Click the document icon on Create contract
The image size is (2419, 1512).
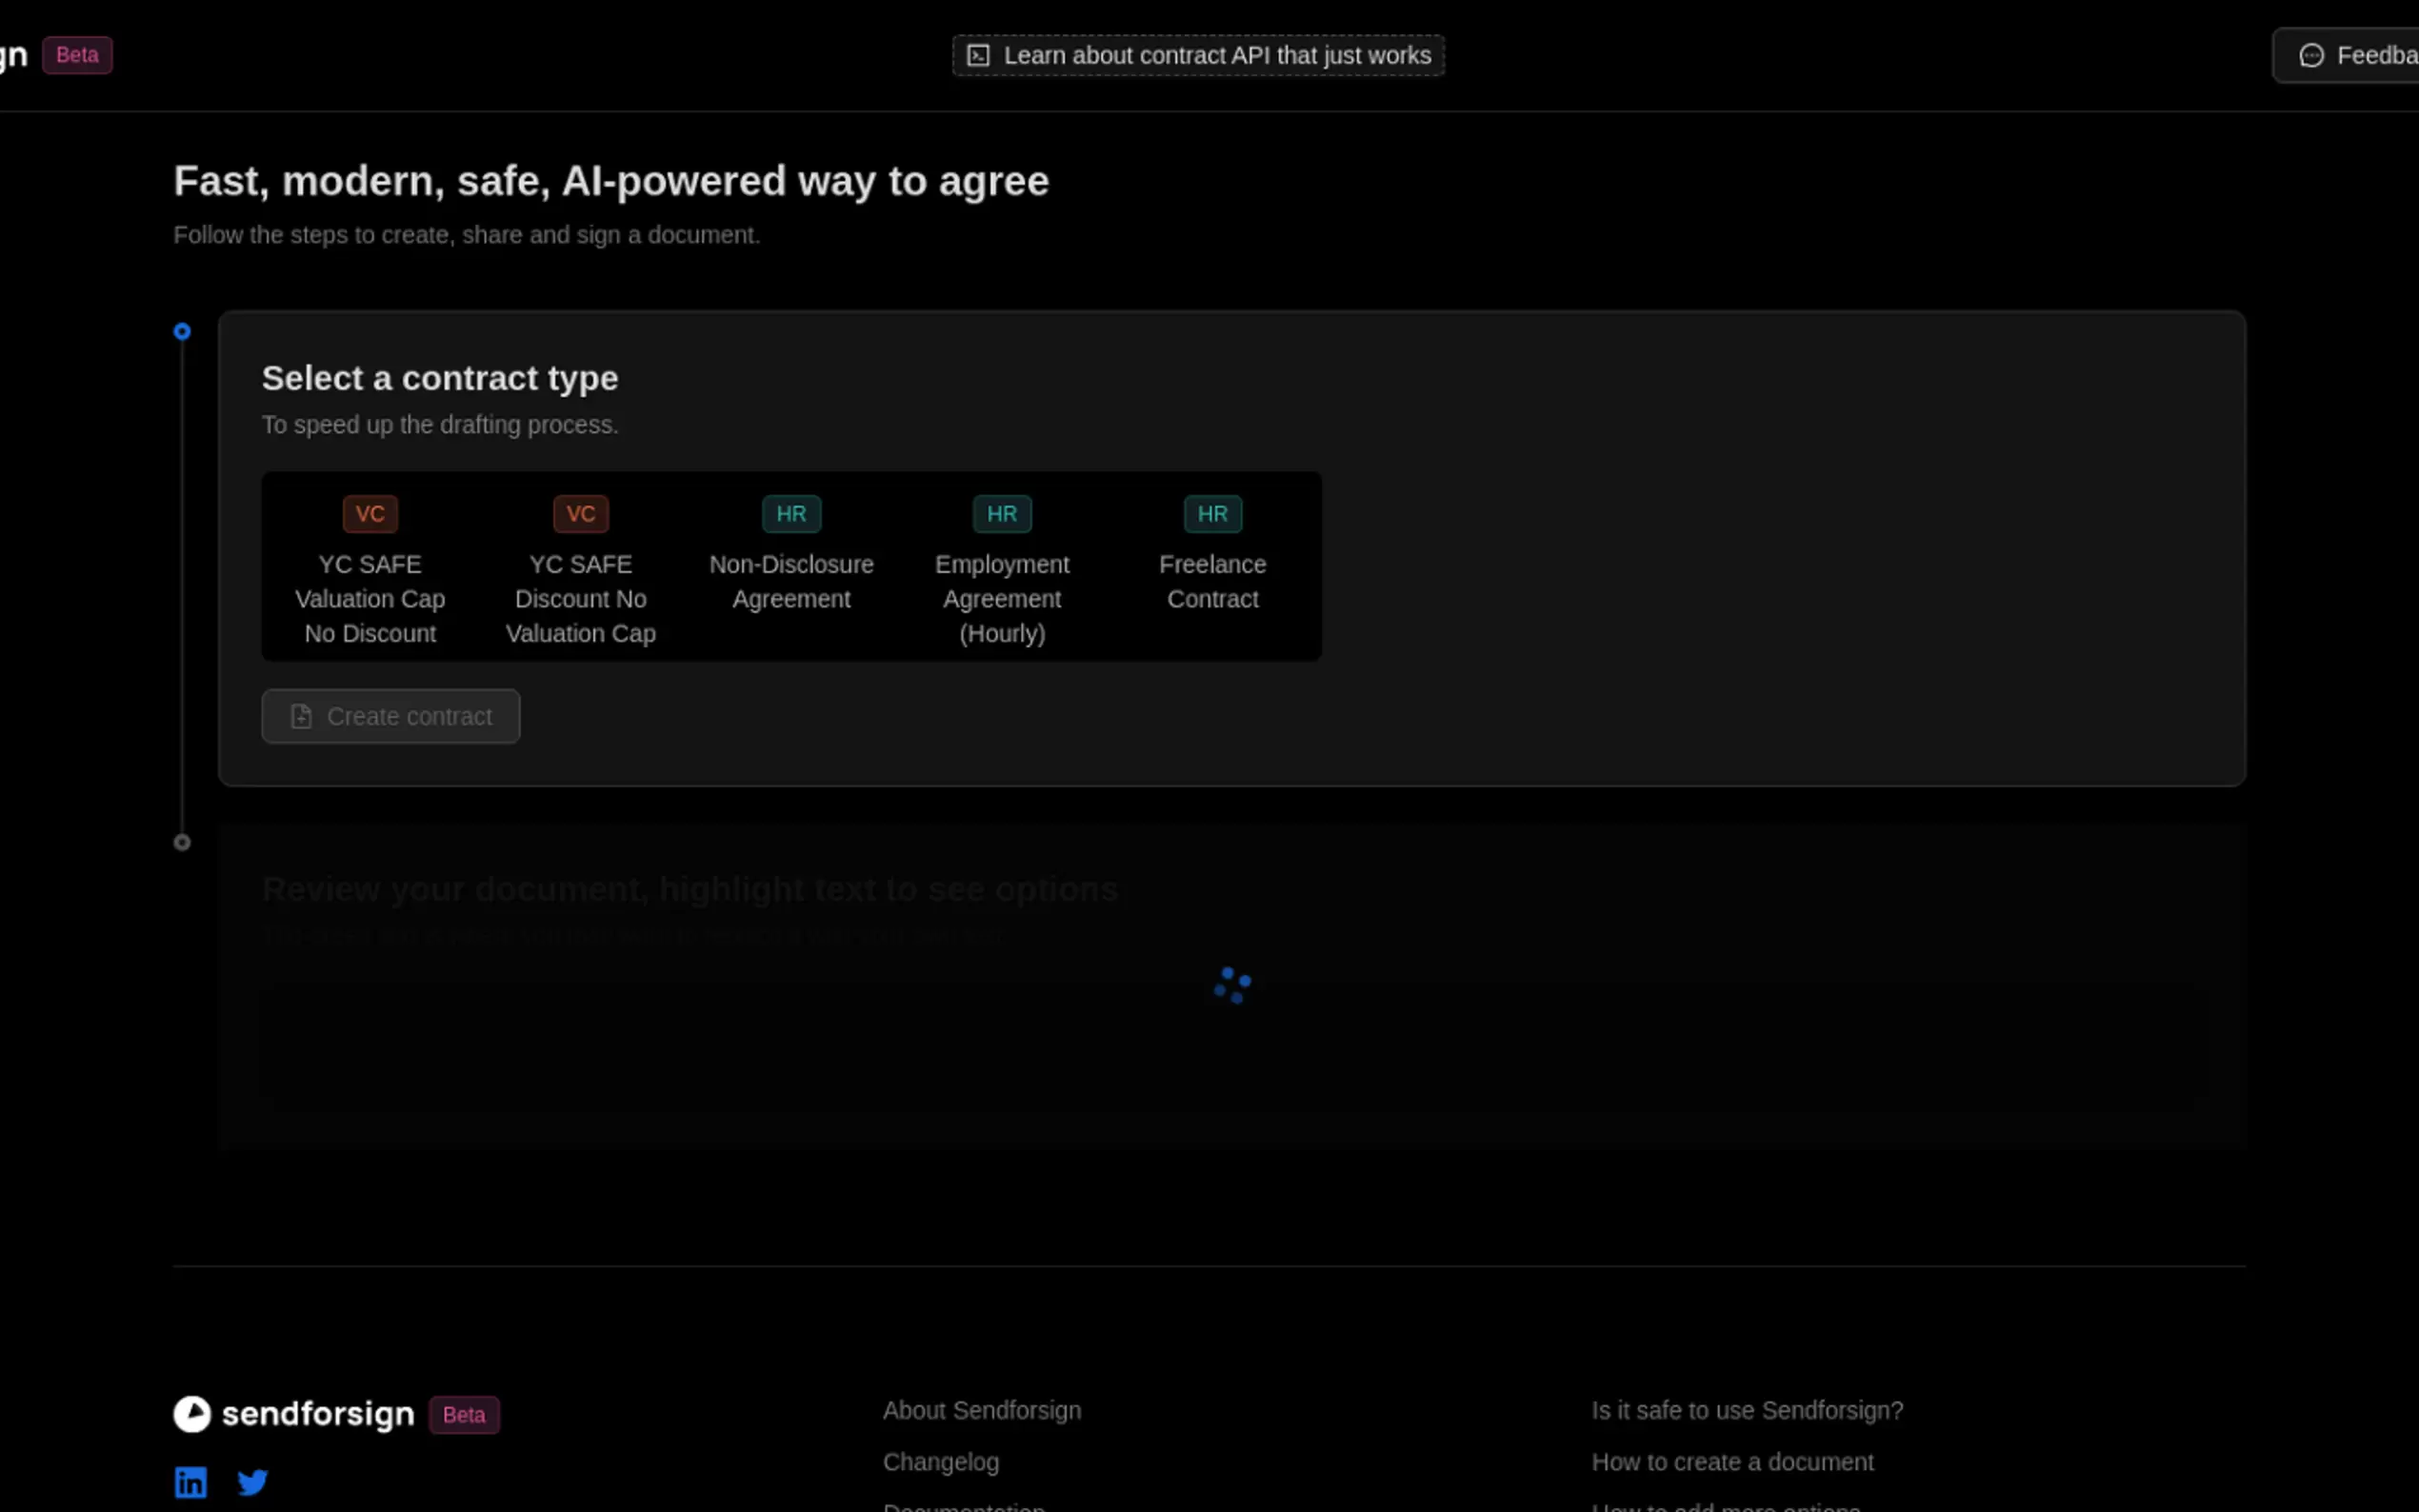click(x=301, y=716)
